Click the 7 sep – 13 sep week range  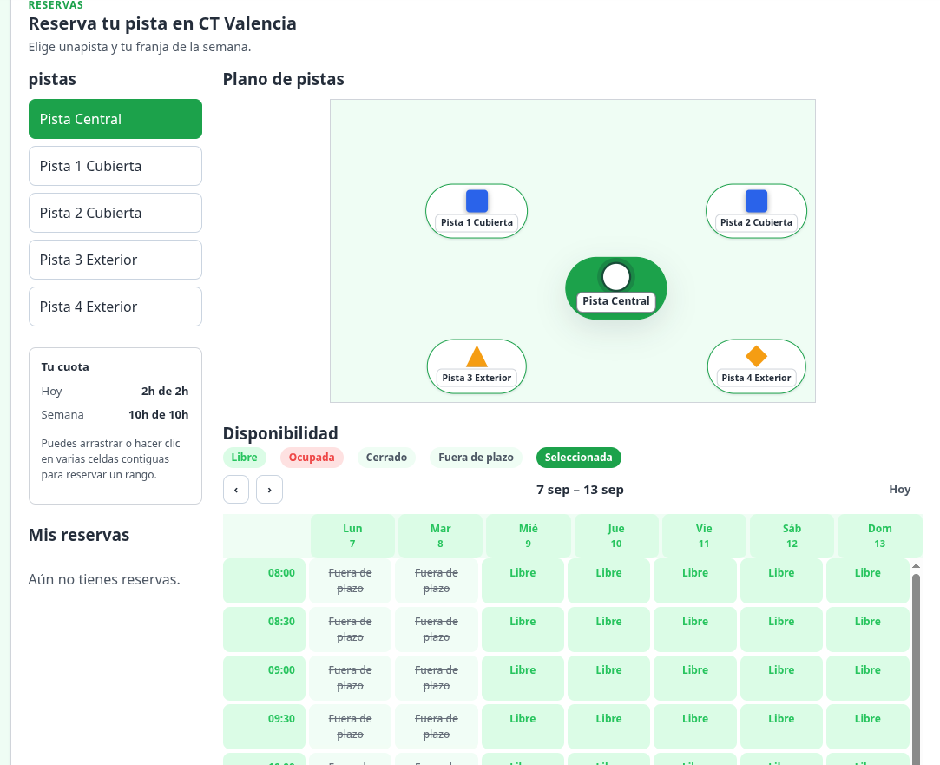pos(580,490)
